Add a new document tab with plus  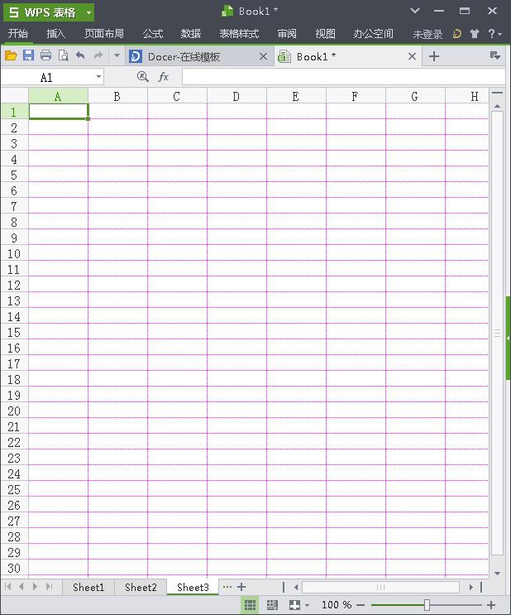tap(434, 56)
